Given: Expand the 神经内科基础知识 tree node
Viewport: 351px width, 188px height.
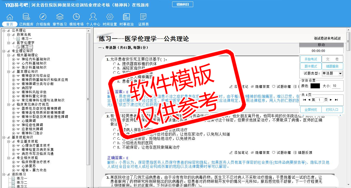Looking at the screenshot, I should [14, 59].
